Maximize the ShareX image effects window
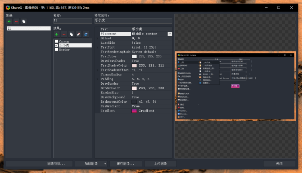Screen dimensions: 302x173 tap(279, 8)
